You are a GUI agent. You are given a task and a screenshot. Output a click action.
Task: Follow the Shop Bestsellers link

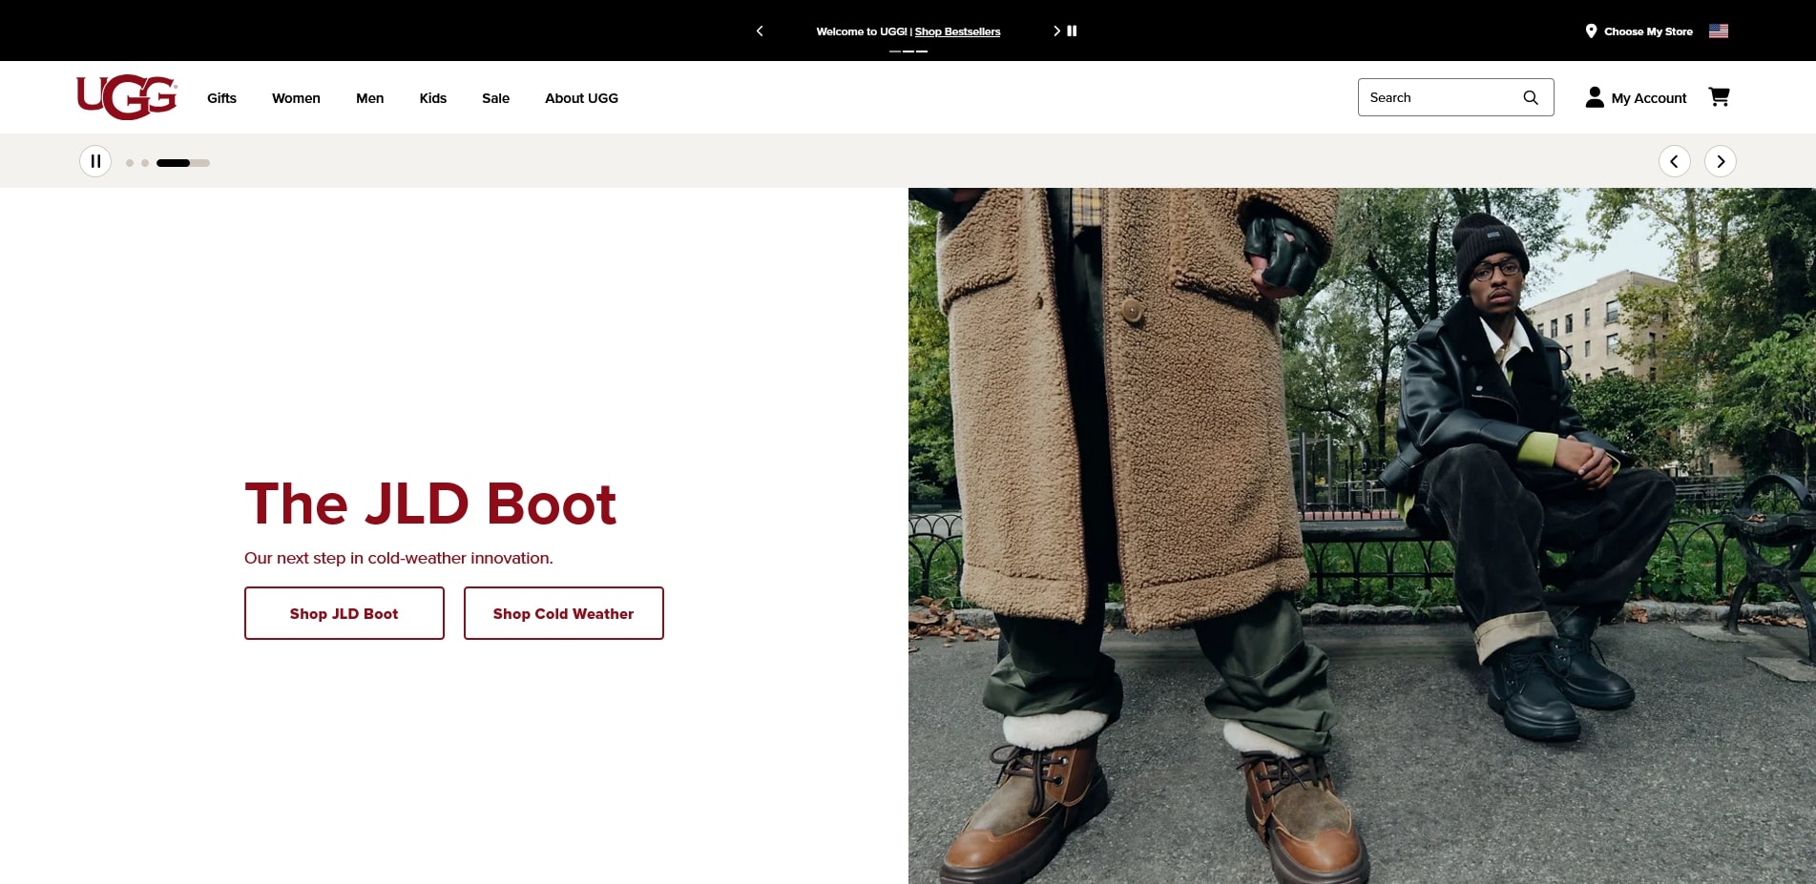[x=957, y=31]
